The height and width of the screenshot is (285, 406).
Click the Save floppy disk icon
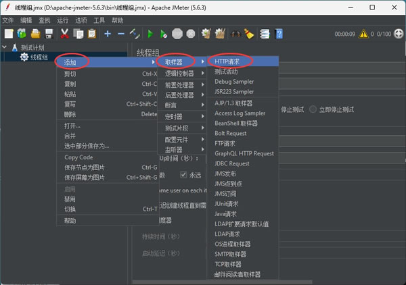(x=49, y=34)
